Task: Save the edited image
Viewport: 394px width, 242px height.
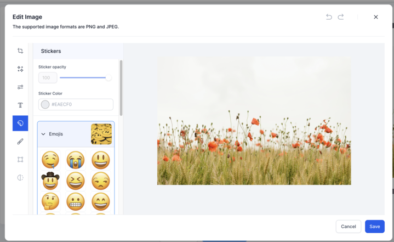Action: tap(375, 227)
